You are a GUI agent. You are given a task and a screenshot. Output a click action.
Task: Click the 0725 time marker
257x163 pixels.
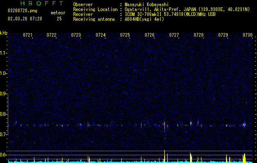click(x=125, y=35)
